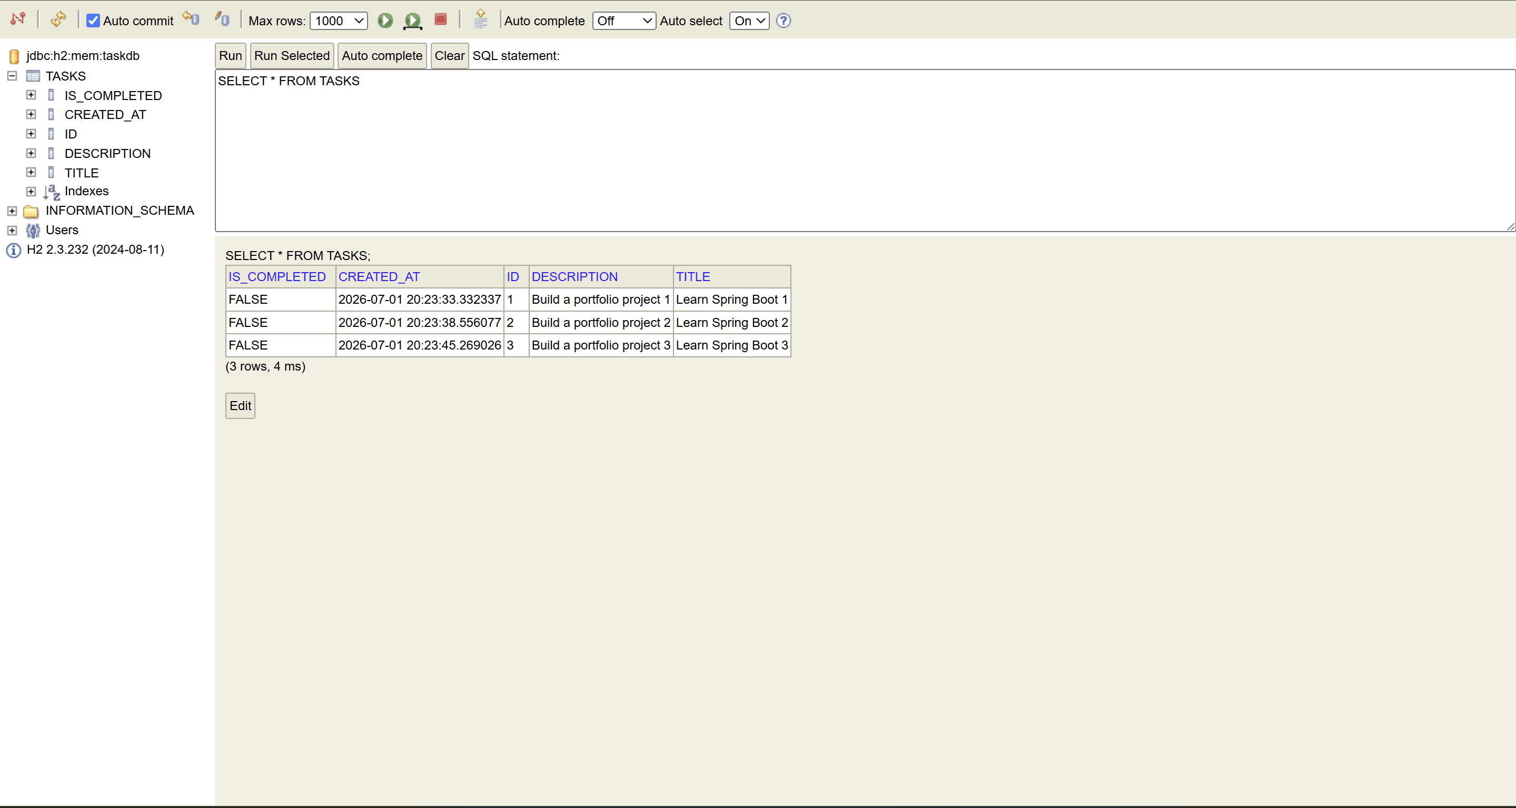
Task: Click cell 'Learn Spring Boot 3'
Action: 731,345
